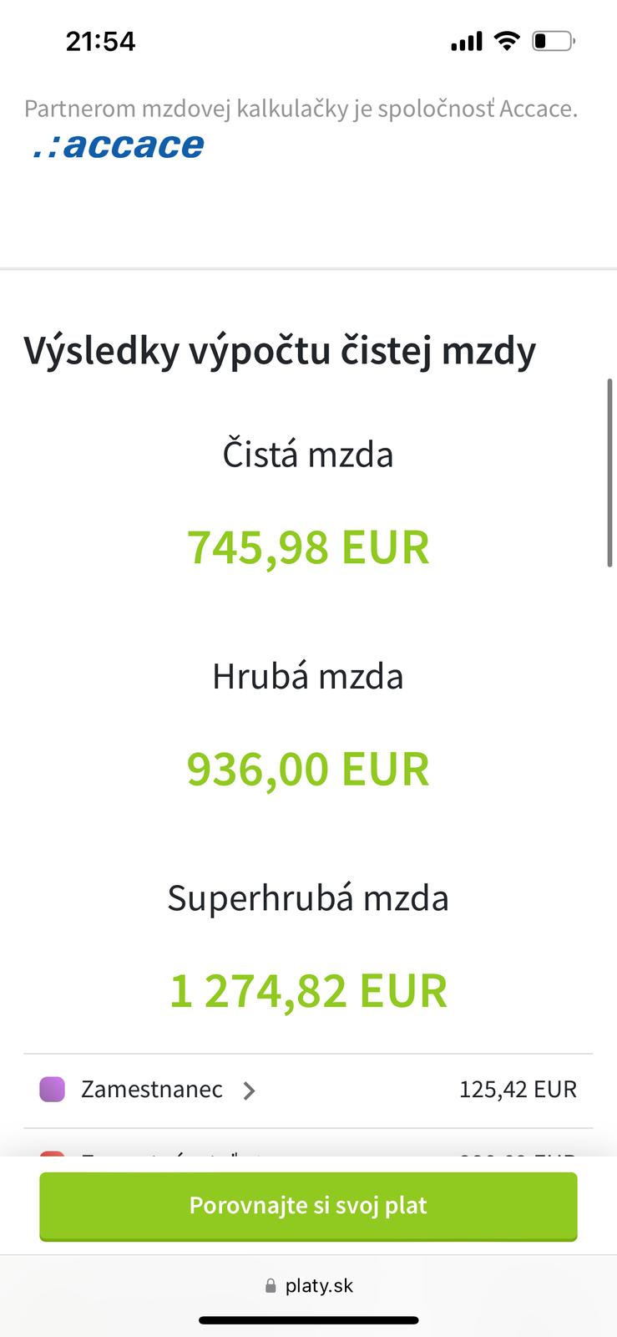Tap the Výsledky výpočtu čistej mzdy heading
Image resolution: width=617 pixels, height=1337 pixels.
pyautogui.click(x=280, y=351)
